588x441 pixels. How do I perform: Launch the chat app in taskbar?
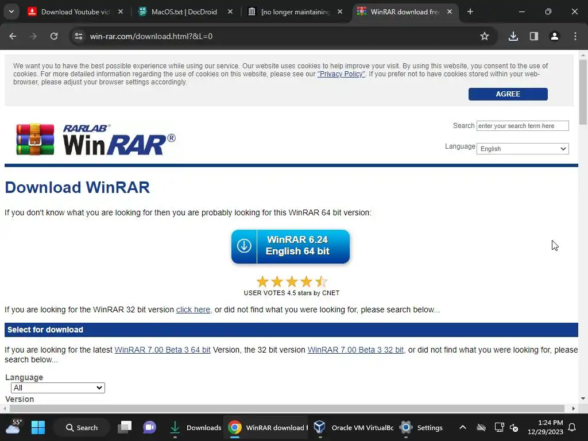coord(149,427)
